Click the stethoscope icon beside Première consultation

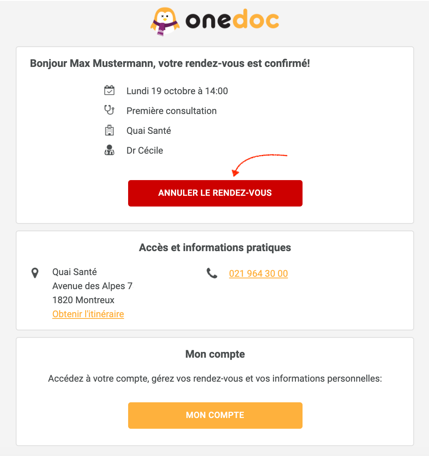(109, 110)
